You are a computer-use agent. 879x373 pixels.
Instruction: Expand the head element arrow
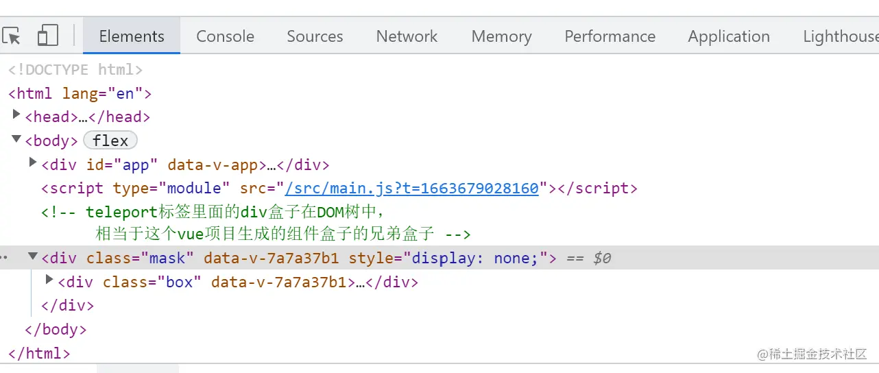click(17, 115)
